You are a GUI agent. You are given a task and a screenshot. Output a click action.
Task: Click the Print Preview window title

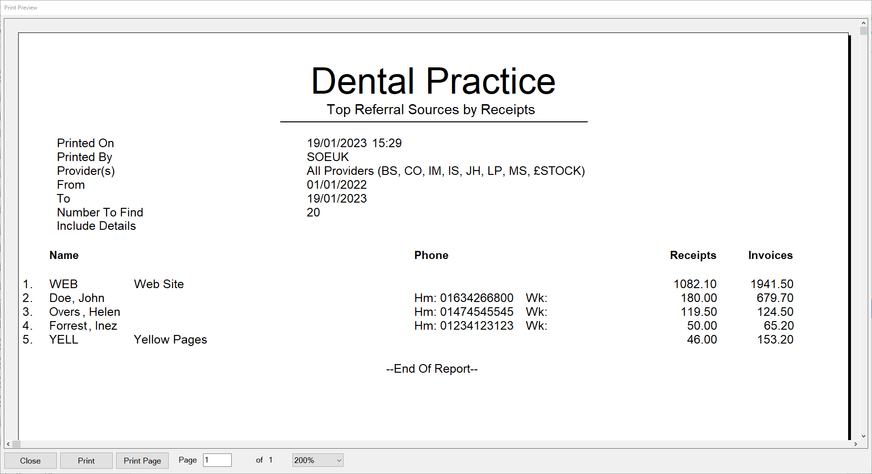point(21,8)
